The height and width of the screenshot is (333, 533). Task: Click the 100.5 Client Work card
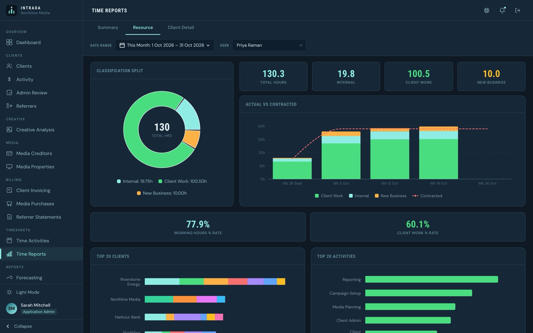point(419,76)
